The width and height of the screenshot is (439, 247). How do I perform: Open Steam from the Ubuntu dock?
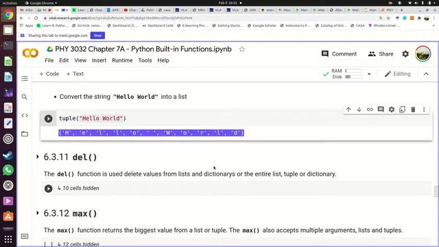point(8,155)
